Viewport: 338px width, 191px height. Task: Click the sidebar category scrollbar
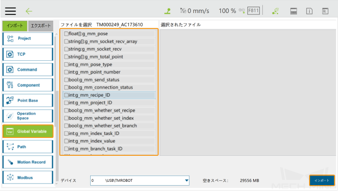(x=57, y=109)
